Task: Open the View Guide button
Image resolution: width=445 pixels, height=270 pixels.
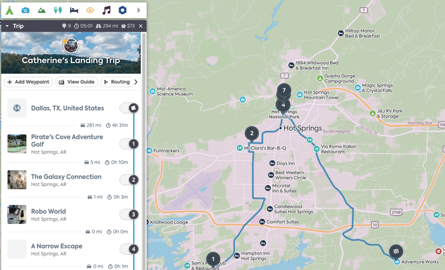Action: (x=76, y=82)
